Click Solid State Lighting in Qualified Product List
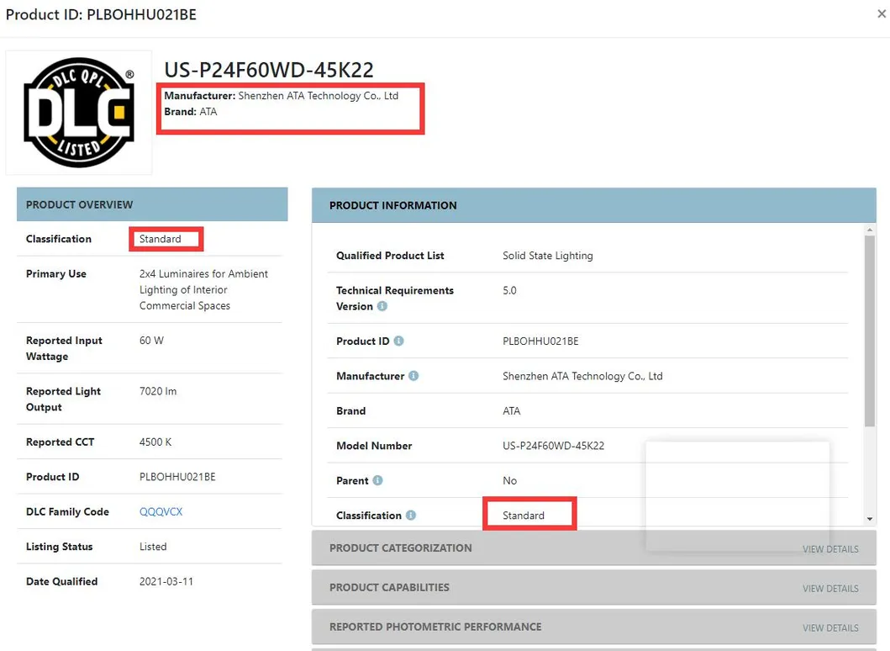This screenshot has width=890, height=651. (x=547, y=256)
